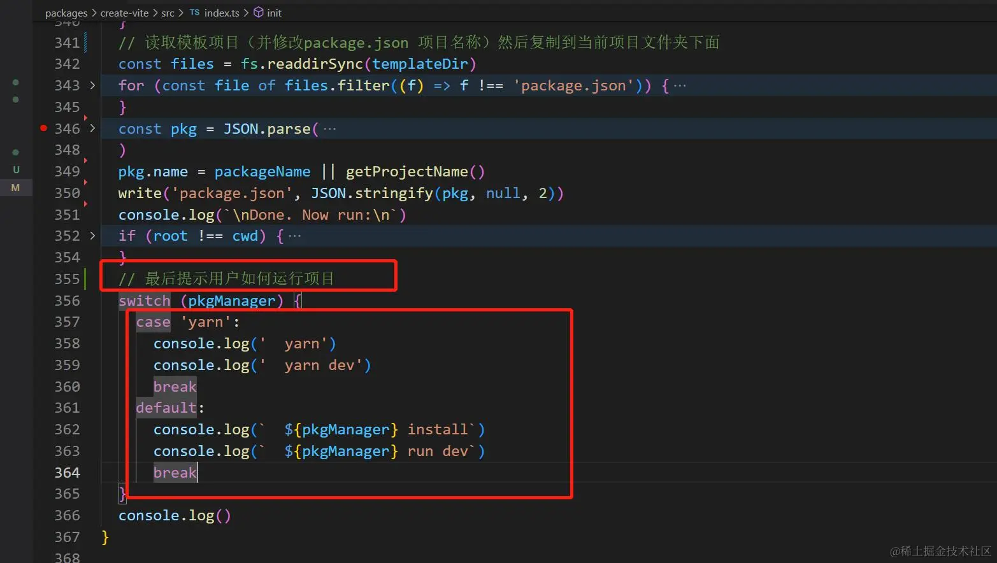Click the init method symbol icon
Image resolution: width=997 pixels, height=563 pixels.
point(259,12)
